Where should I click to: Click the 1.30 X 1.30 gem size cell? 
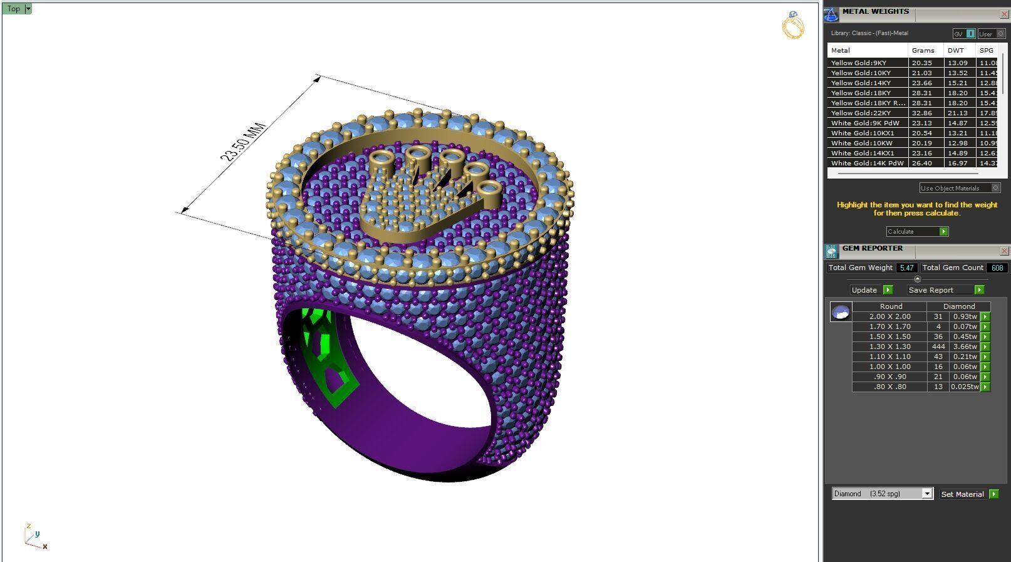point(889,346)
